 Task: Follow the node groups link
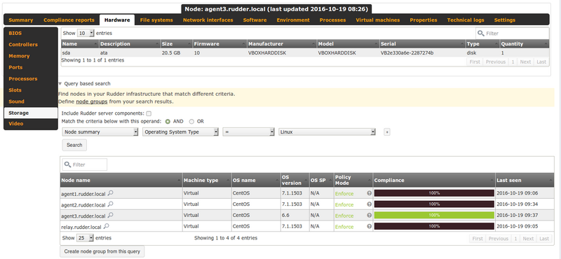tap(92, 101)
